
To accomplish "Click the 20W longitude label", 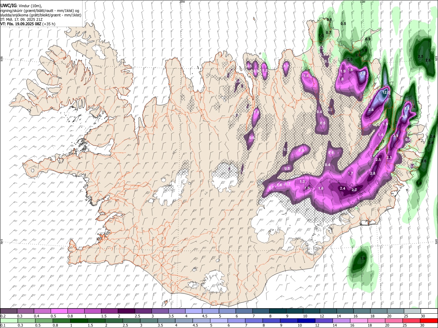I will (182, 2).
